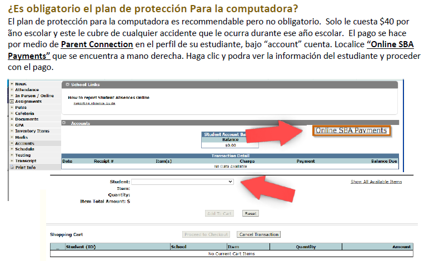Click the Print Info printer icon

11,167
